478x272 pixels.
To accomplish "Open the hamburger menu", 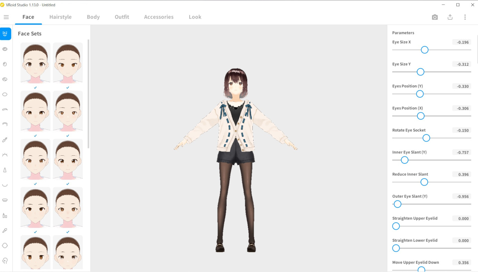I will (x=6, y=17).
